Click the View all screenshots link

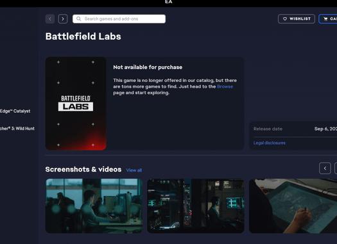pos(134,170)
